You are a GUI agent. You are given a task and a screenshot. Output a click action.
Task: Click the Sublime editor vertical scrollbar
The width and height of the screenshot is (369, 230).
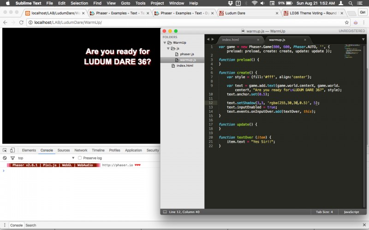point(364,126)
